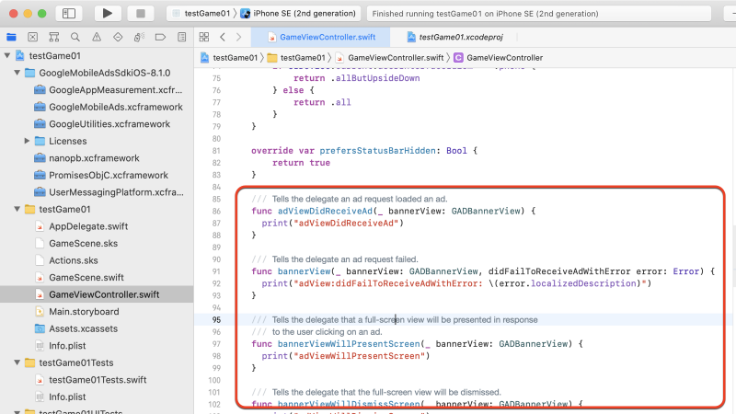Open the Test navigator diamond icon

coord(118,37)
